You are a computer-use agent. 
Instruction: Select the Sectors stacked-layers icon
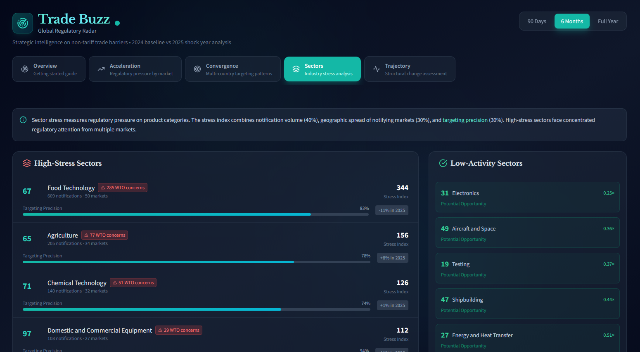click(x=296, y=69)
